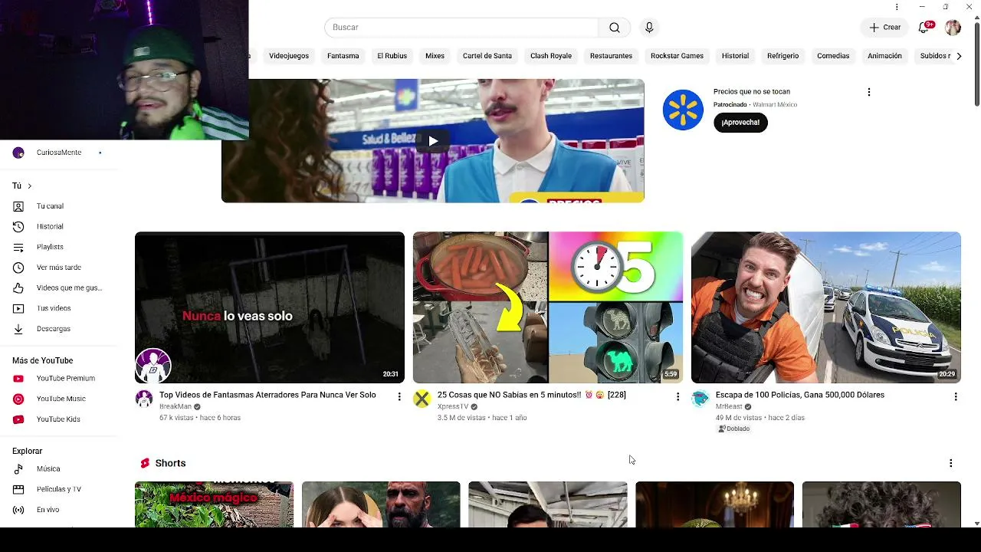Open video title 25 Cosas que NO Sabías
Image resolution: width=981 pixels, height=552 pixels.
531,395
